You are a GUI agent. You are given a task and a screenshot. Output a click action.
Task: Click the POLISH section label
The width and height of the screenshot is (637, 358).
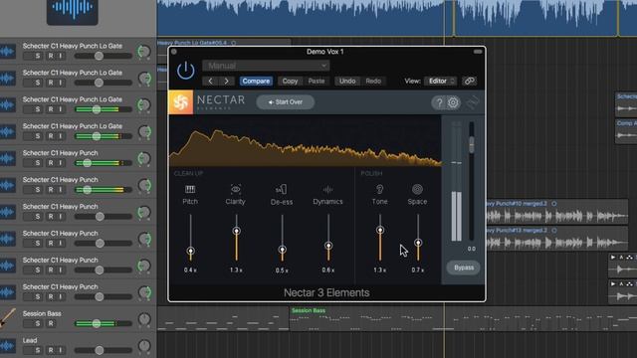[x=371, y=173]
